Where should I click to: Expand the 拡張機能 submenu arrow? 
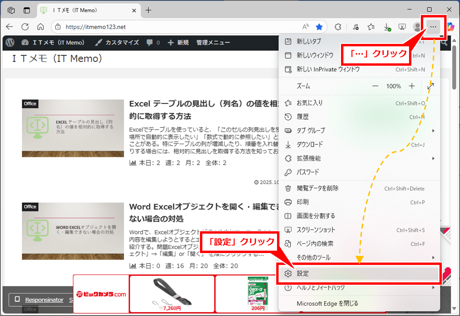coord(433,158)
